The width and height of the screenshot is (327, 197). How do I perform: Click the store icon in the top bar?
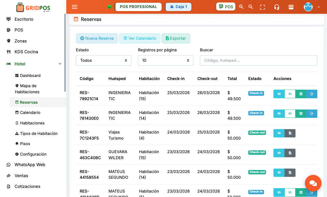(291, 7)
